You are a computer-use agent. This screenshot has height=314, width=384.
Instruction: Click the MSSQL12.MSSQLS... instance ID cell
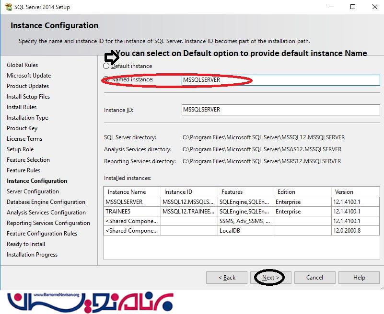(189, 202)
